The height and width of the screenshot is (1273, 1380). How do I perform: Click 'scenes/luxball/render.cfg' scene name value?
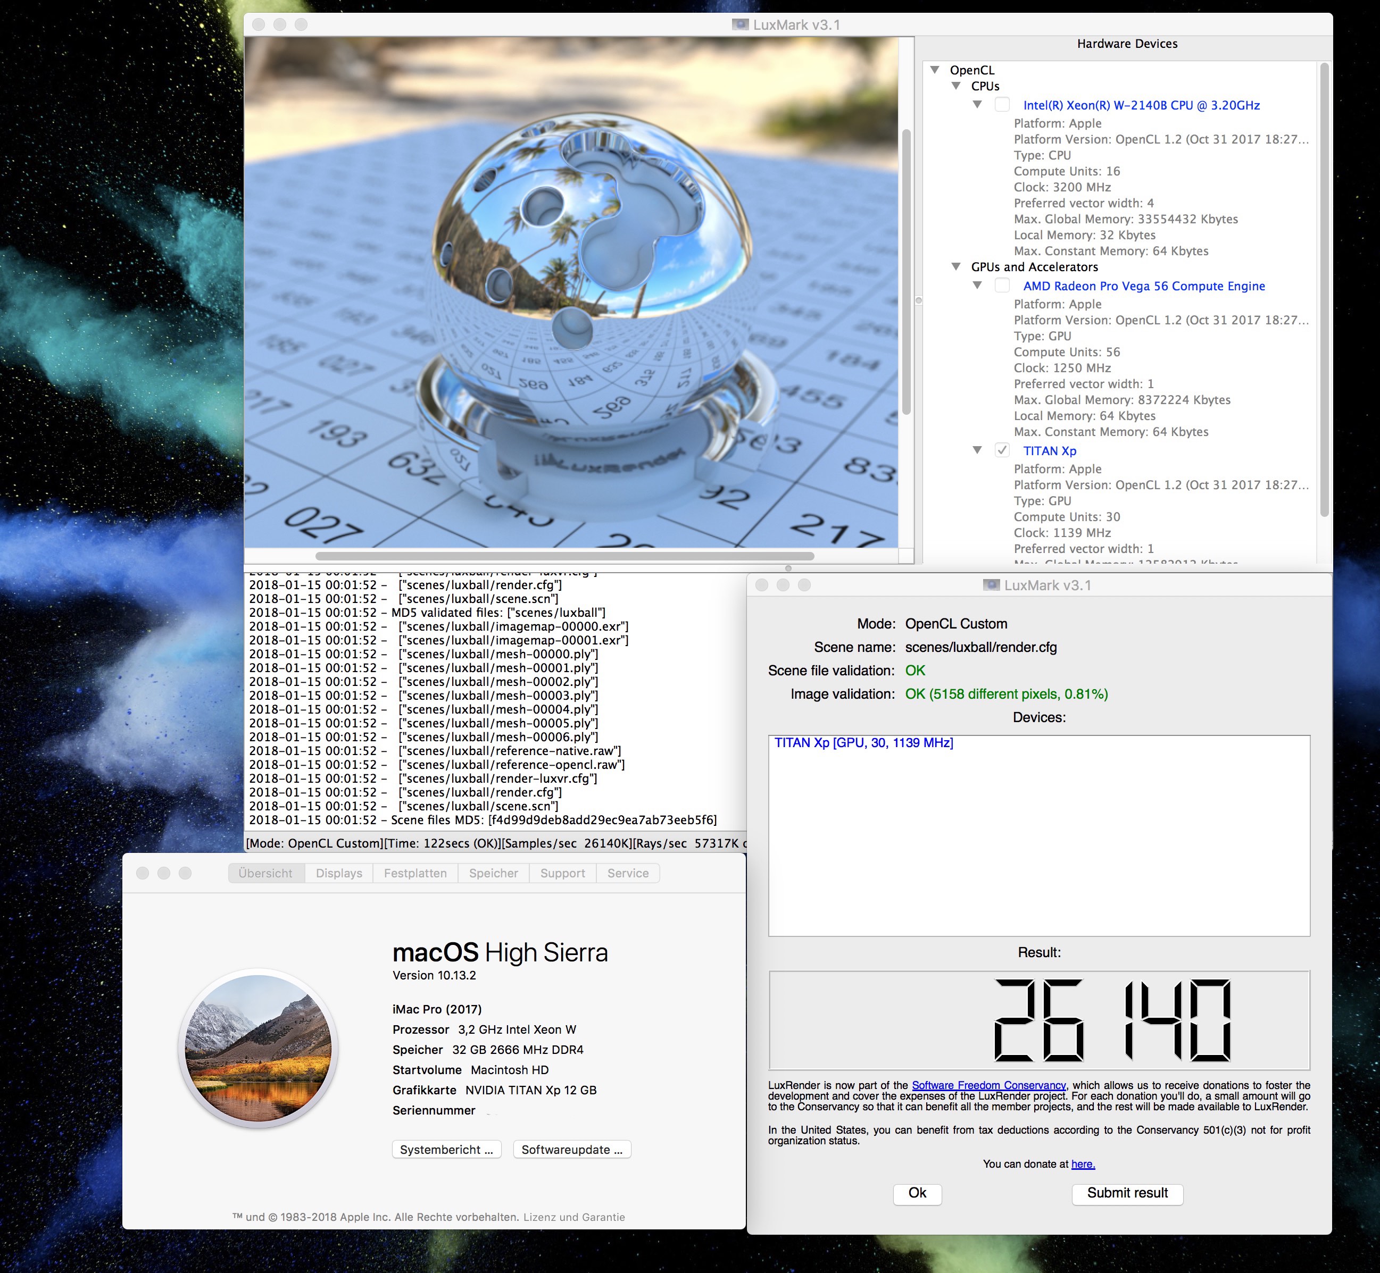click(x=981, y=647)
